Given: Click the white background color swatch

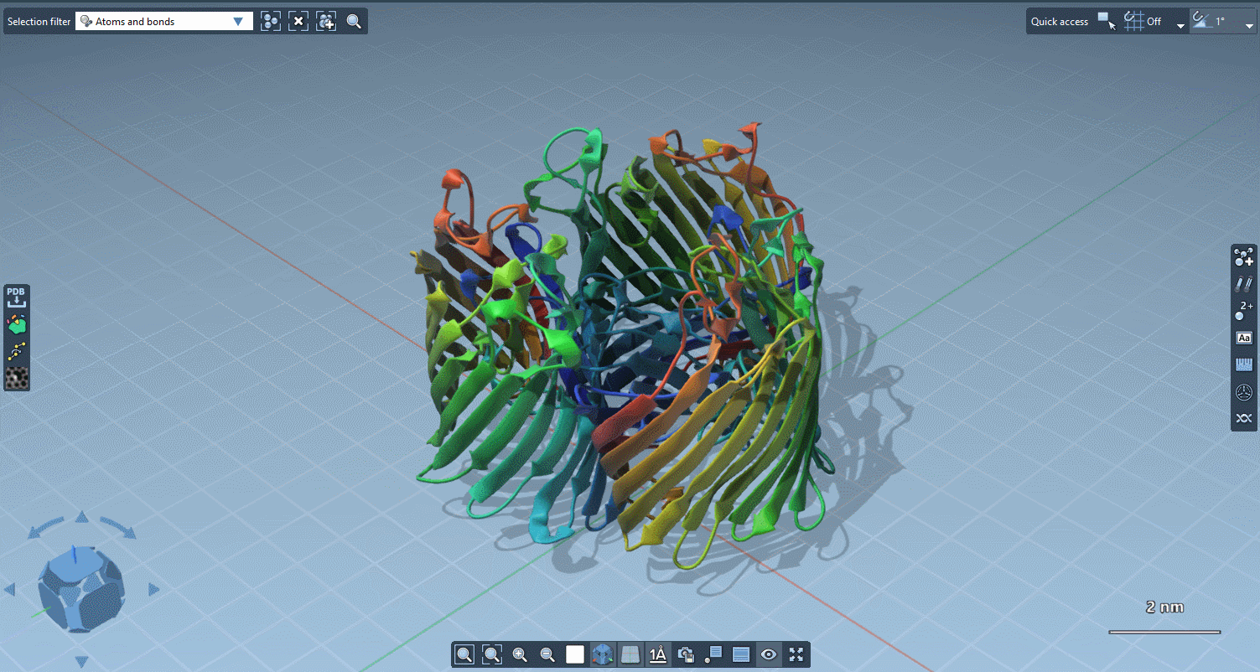Looking at the screenshot, I should (574, 654).
